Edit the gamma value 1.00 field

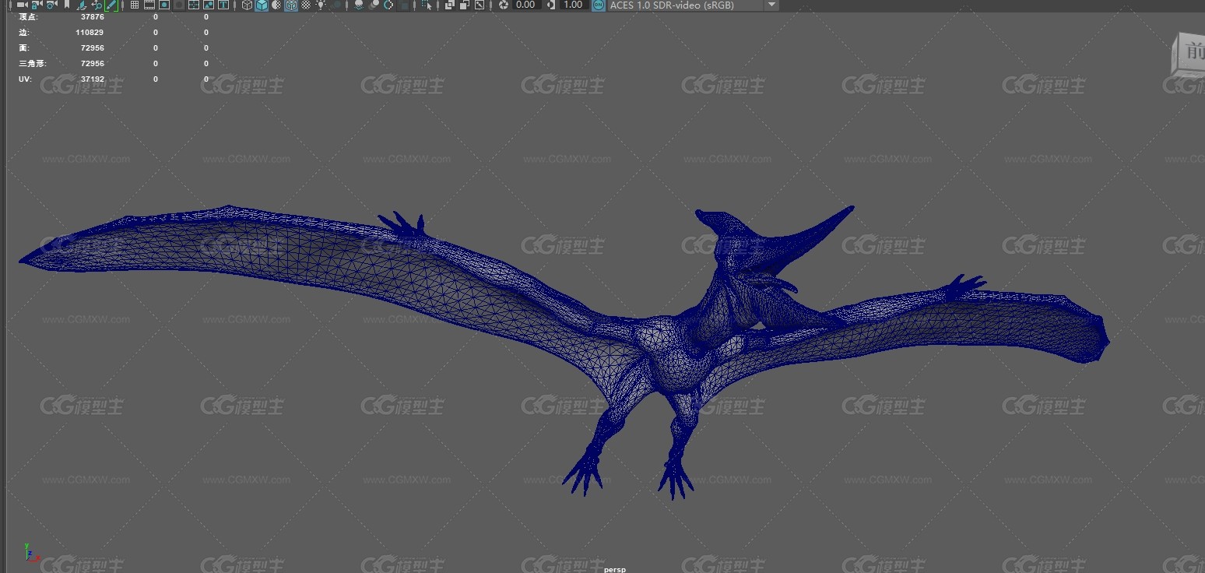(574, 5)
